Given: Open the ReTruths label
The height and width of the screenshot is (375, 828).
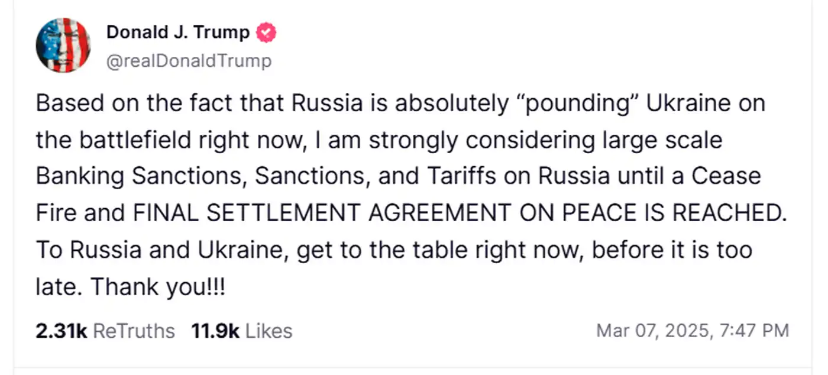Looking at the screenshot, I should 134,331.
